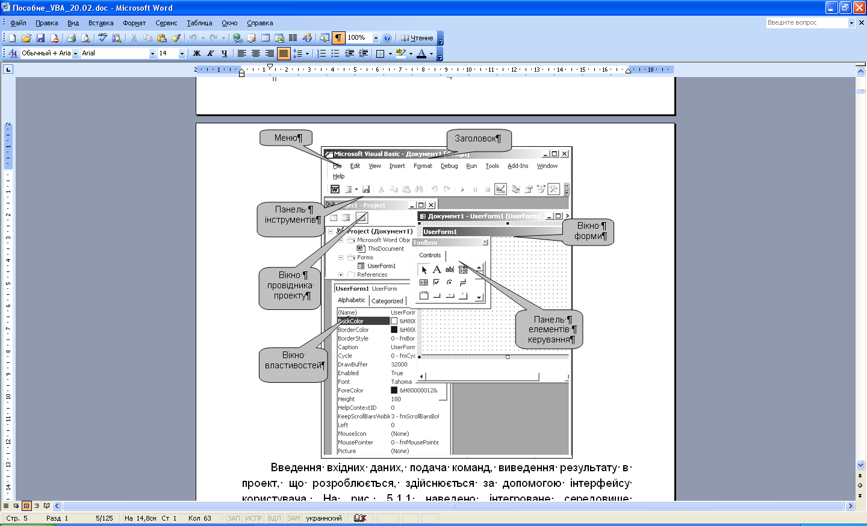Open Print Preview
The image size is (867, 526).
[x=85, y=38]
